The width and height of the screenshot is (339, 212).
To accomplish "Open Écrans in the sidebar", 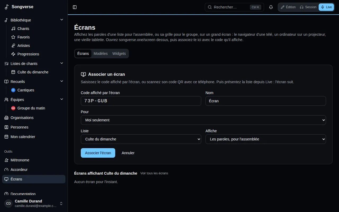I will coord(34,179).
